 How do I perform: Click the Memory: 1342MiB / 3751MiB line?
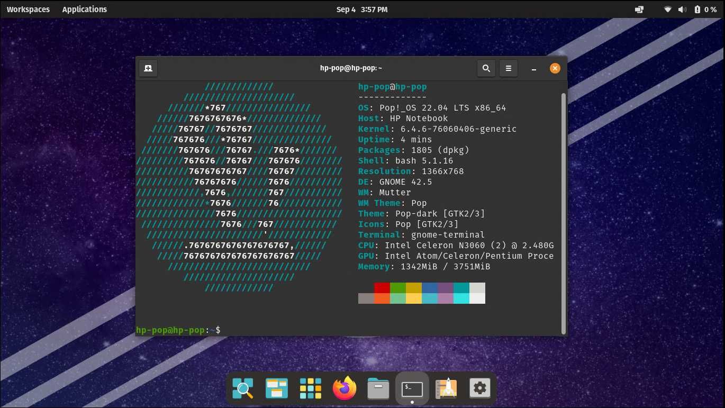pyautogui.click(x=424, y=267)
